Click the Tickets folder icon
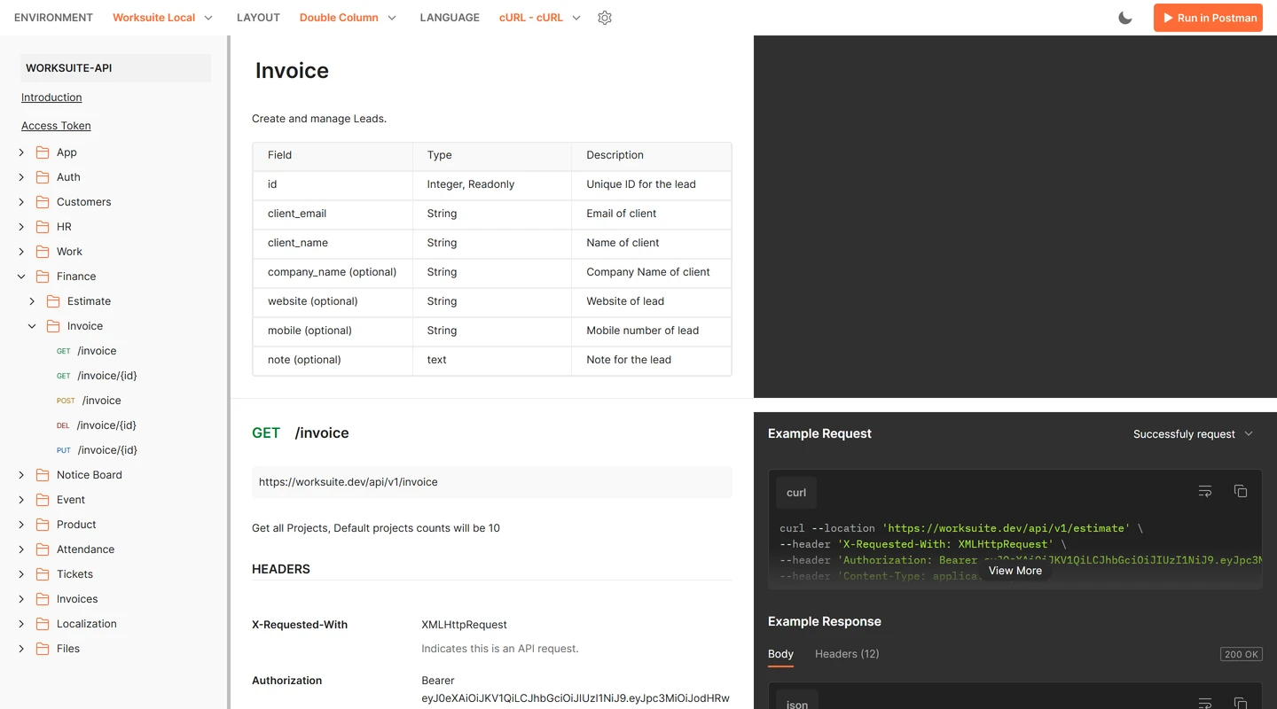 point(43,574)
